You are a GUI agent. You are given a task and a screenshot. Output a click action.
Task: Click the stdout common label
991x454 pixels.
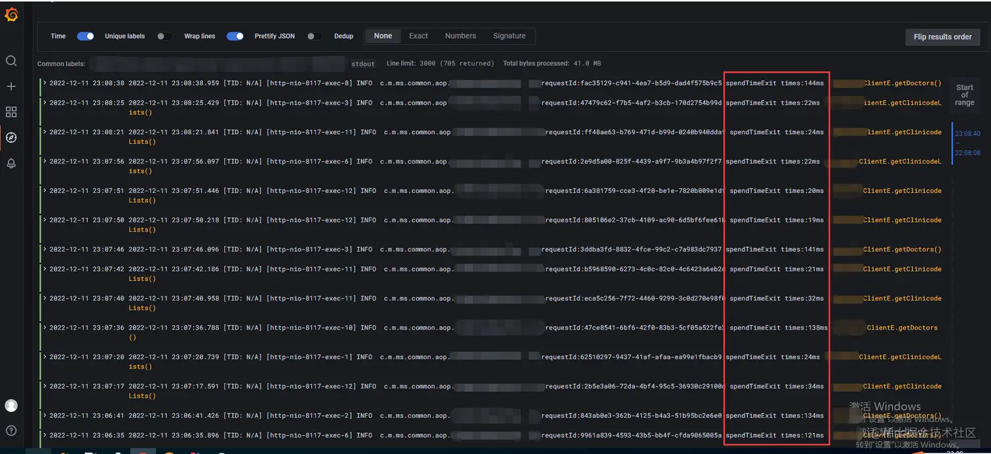pyautogui.click(x=363, y=63)
